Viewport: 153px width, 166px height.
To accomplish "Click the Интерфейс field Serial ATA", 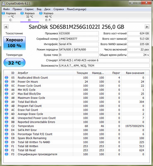I will (x=79, y=44).
